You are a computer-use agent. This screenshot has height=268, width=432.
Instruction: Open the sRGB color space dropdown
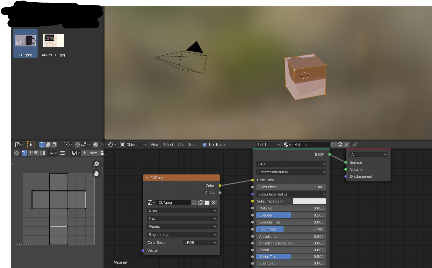200,243
